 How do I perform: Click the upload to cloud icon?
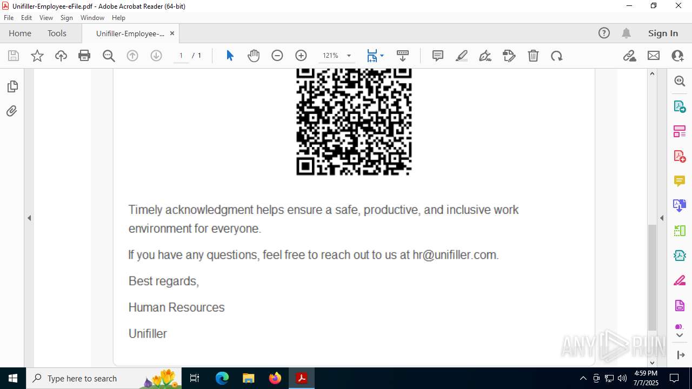61,56
